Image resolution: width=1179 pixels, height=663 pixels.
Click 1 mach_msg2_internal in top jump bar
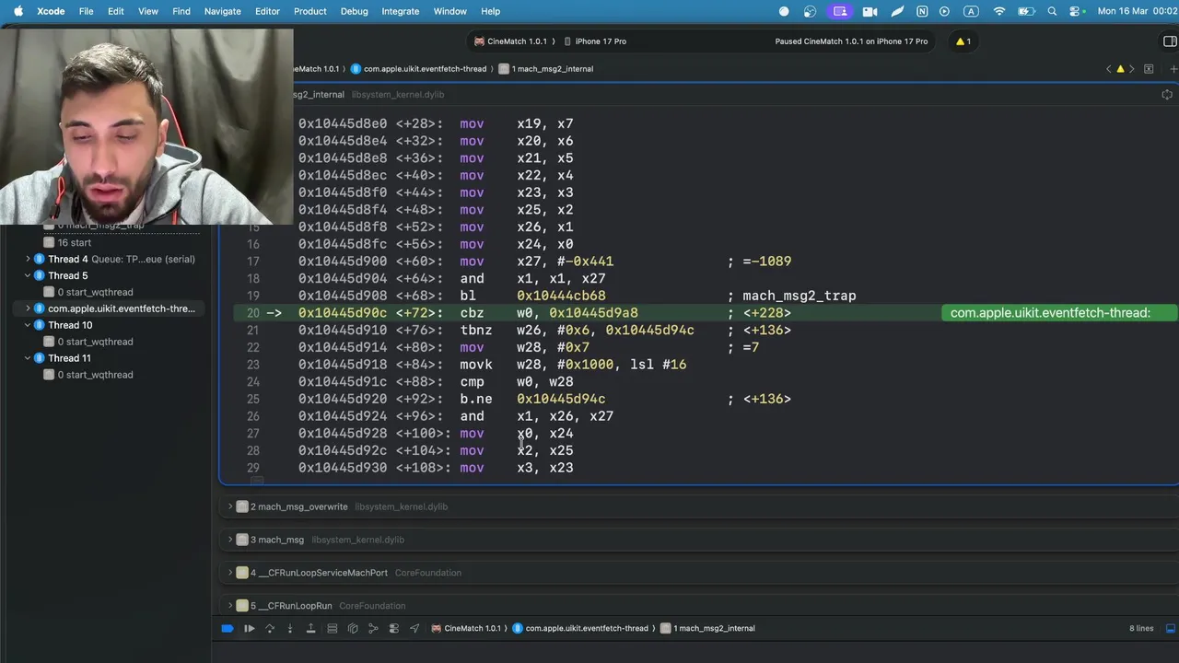click(x=546, y=69)
